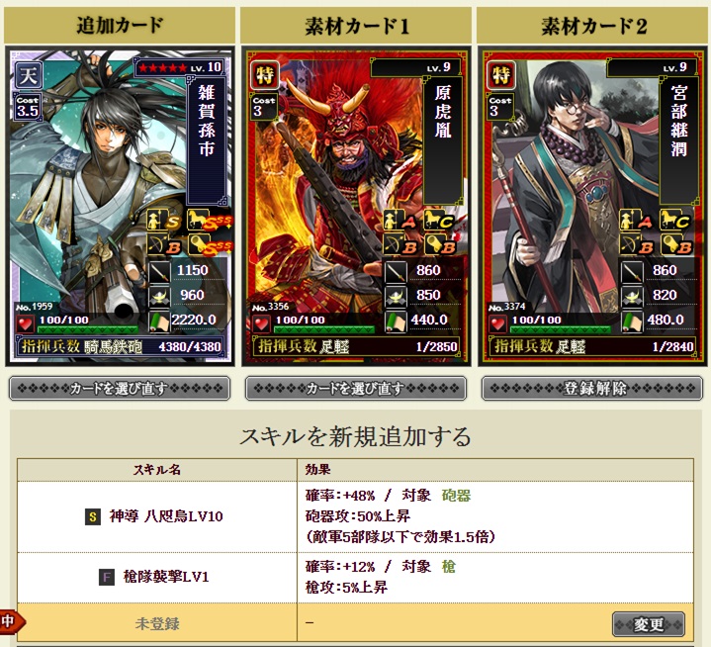The image size is (711, 647).
Task: Click the 変更 button in the 未登録 row
Action: point(649,624)
